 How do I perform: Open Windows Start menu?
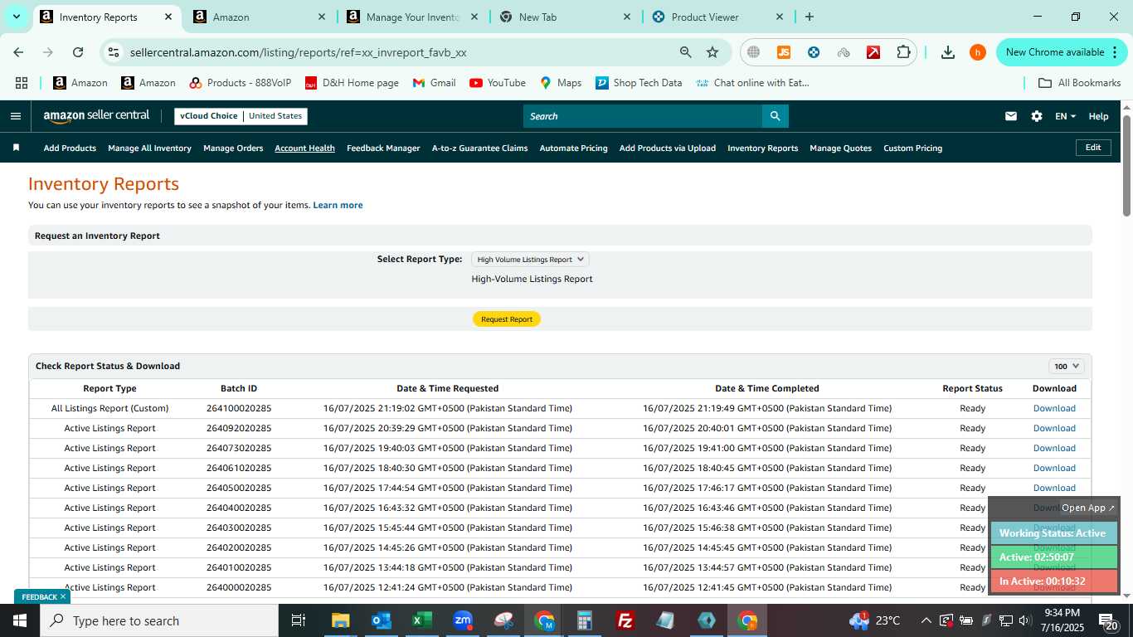coord(20,620)
